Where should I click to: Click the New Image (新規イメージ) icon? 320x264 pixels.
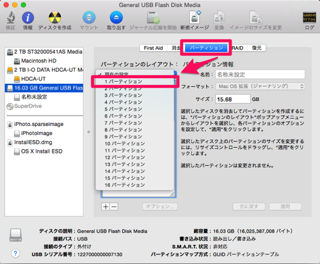(x=195, y=17)
